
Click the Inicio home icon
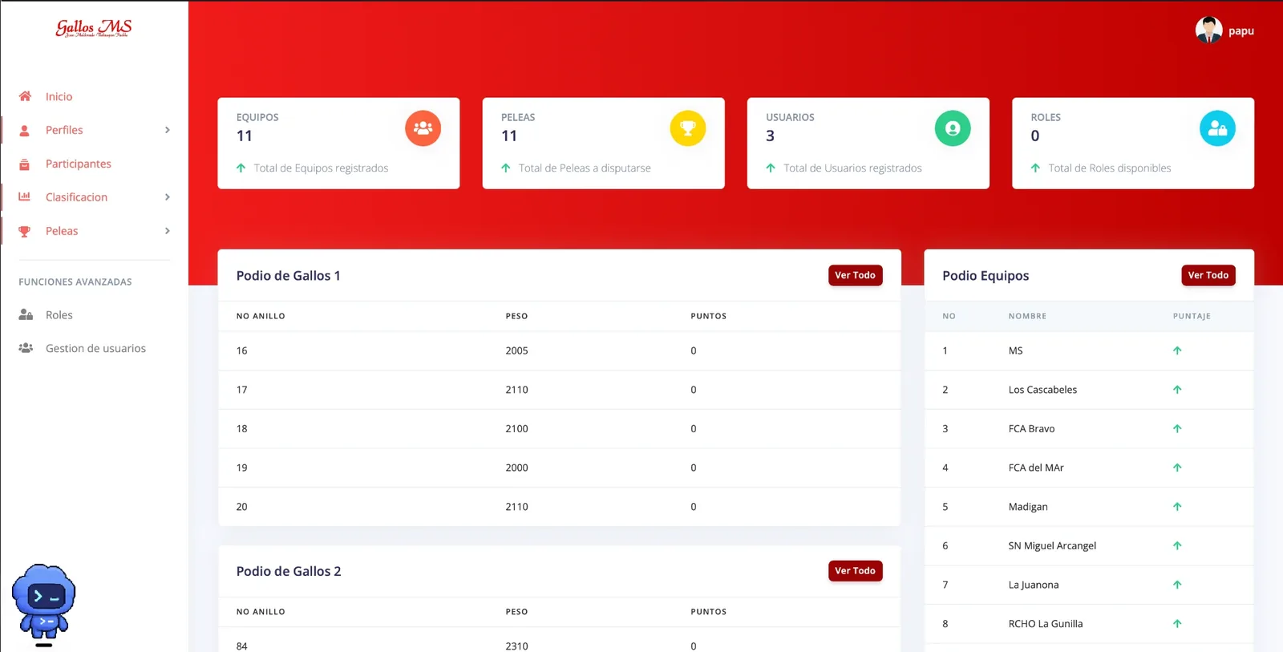coord(25,96)
